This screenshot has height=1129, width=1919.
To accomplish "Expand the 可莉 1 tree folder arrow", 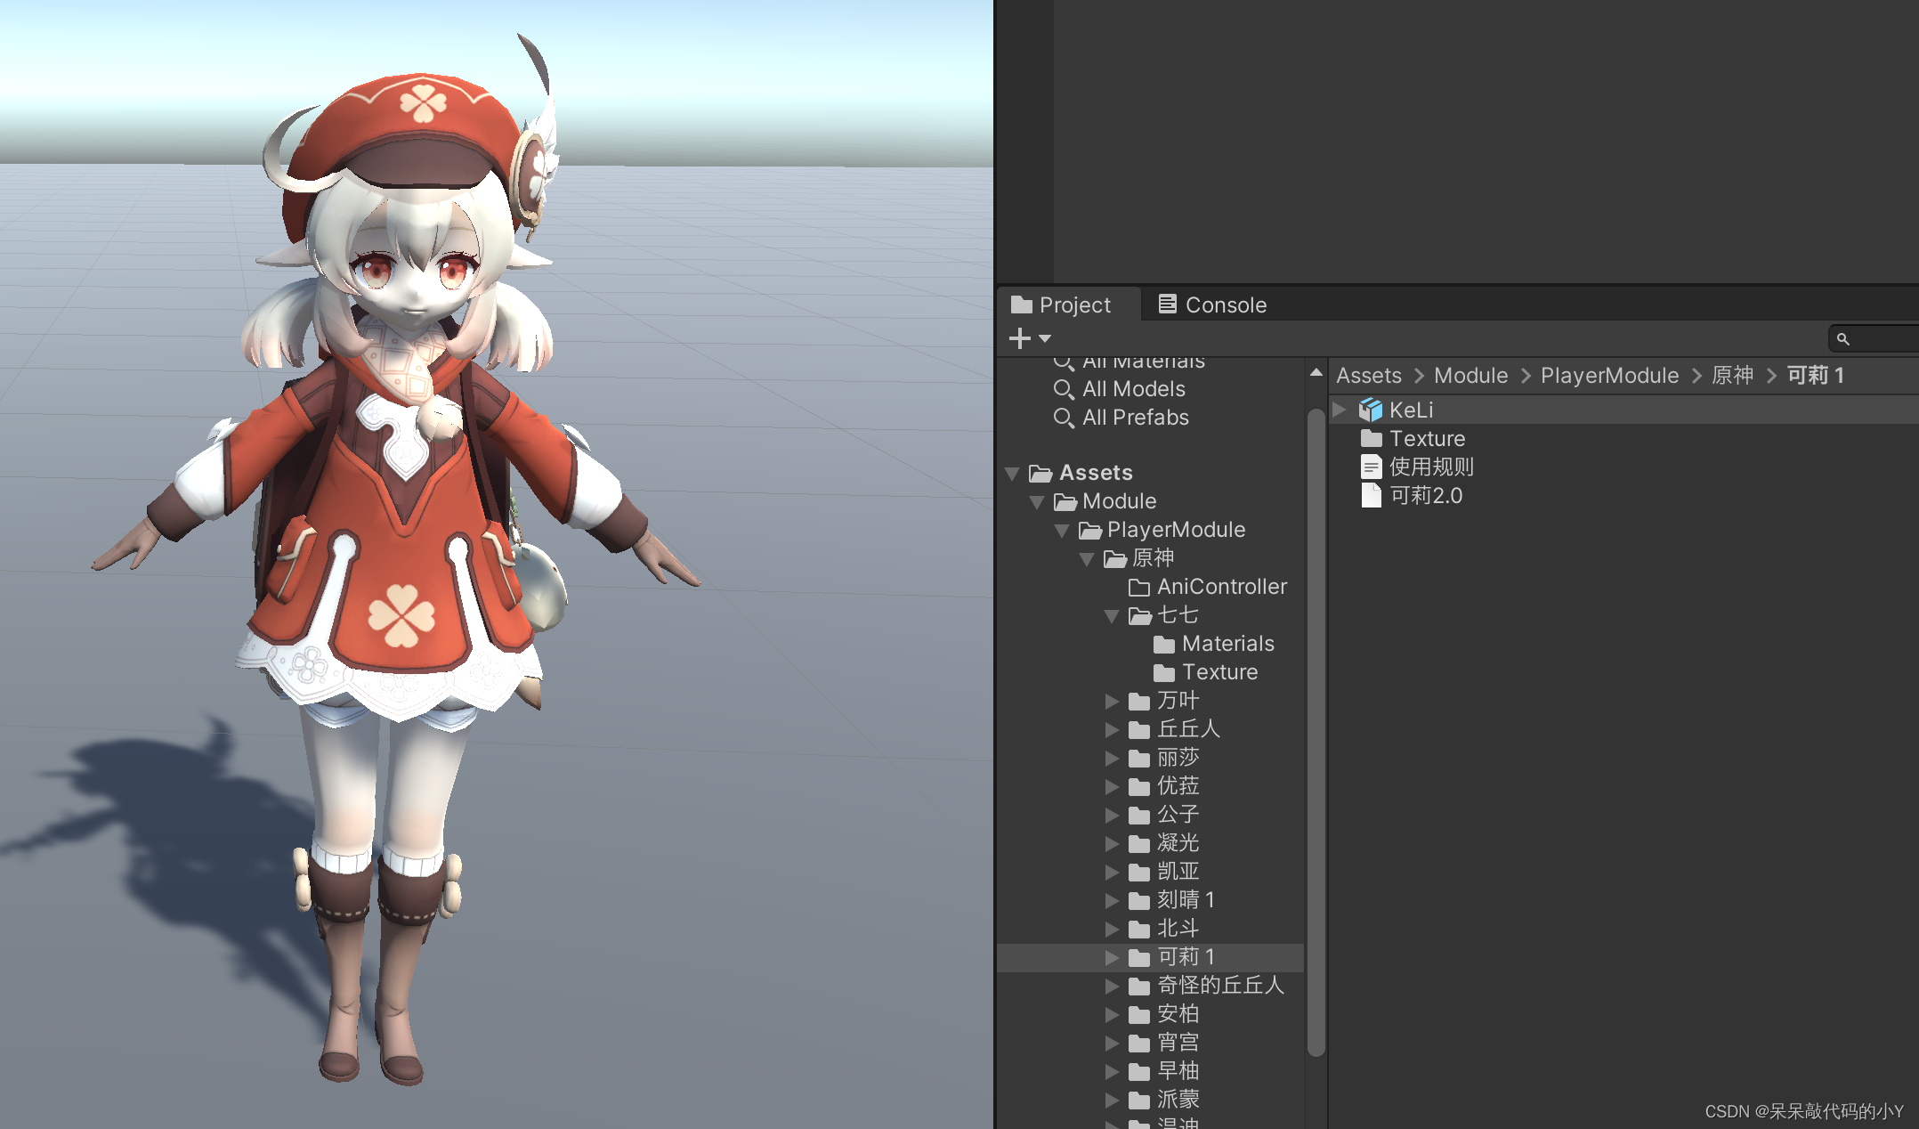I will click(x=1112, y=958).
